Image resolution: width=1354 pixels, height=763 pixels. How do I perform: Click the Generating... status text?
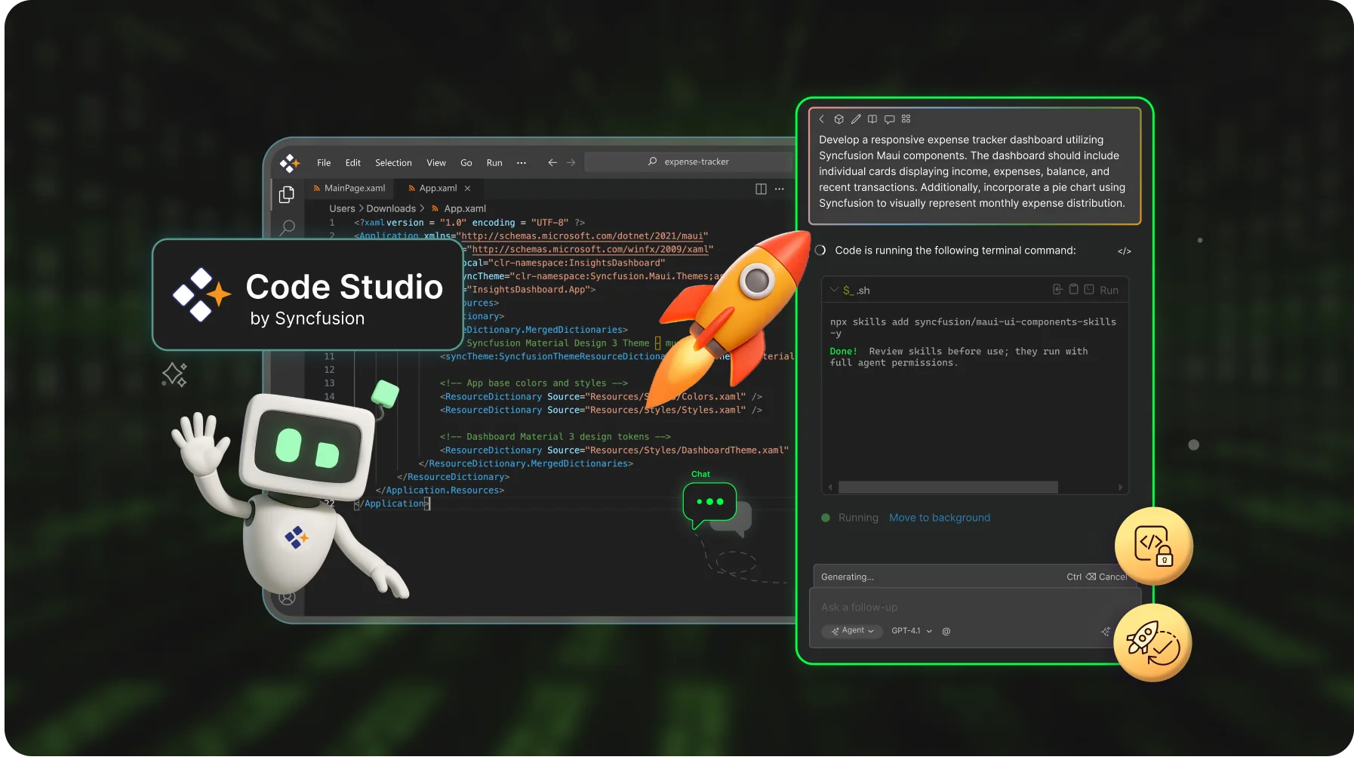(x=848, y=577)
